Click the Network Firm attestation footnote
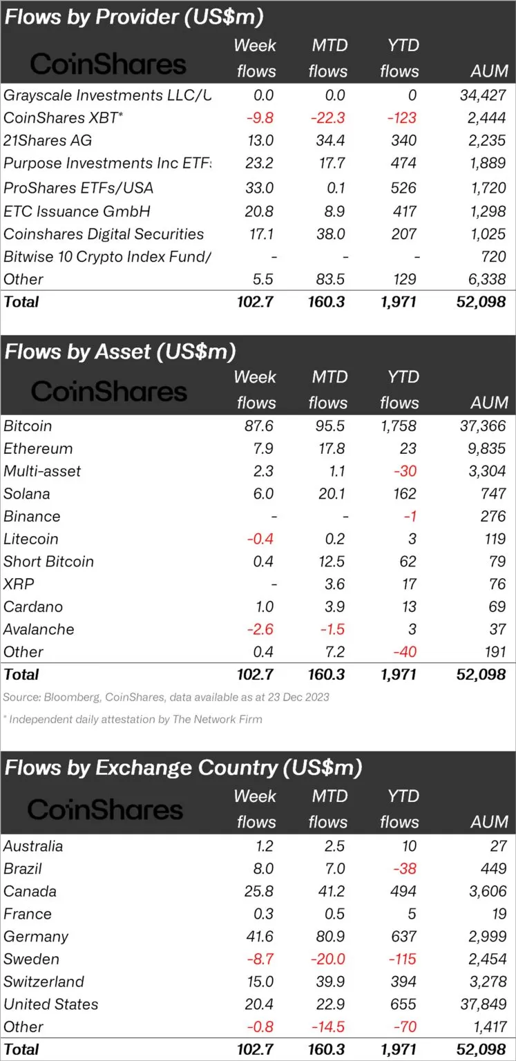The image size is (516, 1061). click(x=133, y=719)
